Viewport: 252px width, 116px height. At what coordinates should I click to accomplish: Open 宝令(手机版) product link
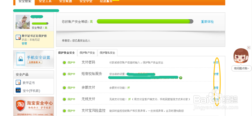pos(31,91)
